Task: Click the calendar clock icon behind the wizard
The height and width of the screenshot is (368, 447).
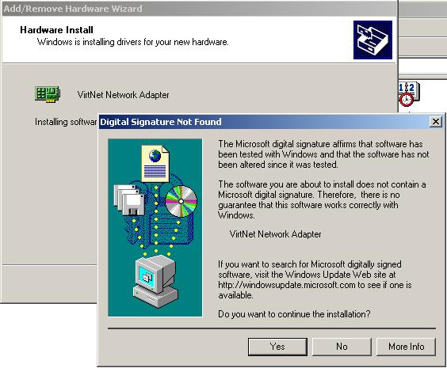Action: [409, 94]
